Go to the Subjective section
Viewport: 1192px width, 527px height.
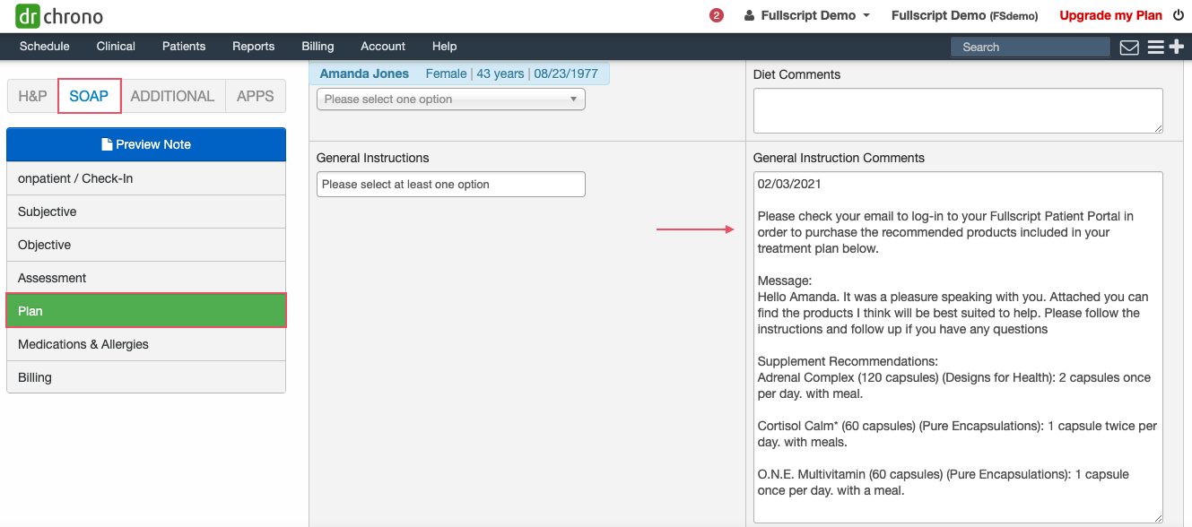coord(146,212)
